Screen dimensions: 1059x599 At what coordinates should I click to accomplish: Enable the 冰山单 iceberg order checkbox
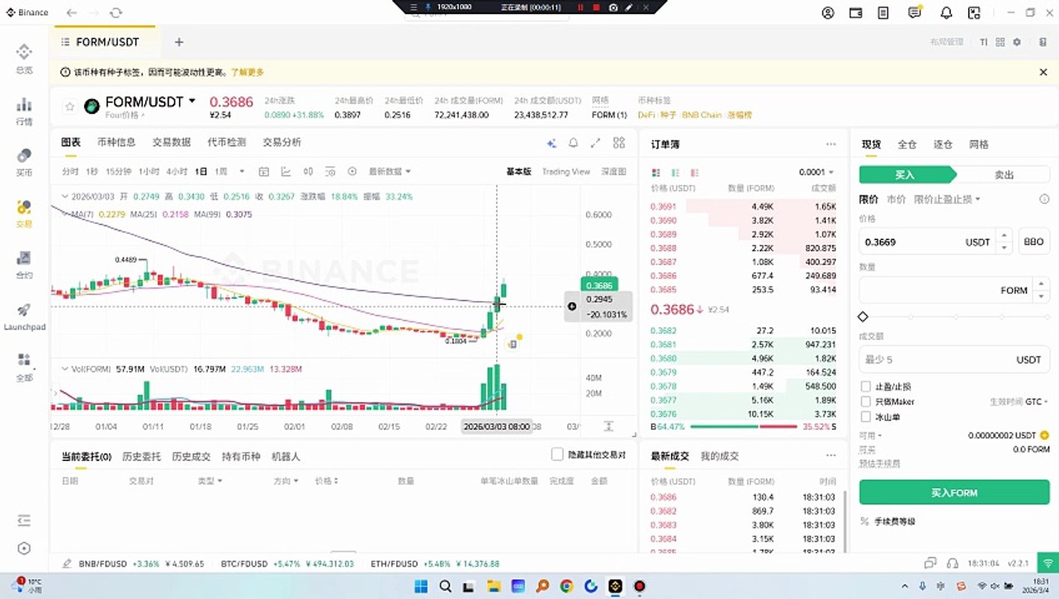tap(866, 417)
